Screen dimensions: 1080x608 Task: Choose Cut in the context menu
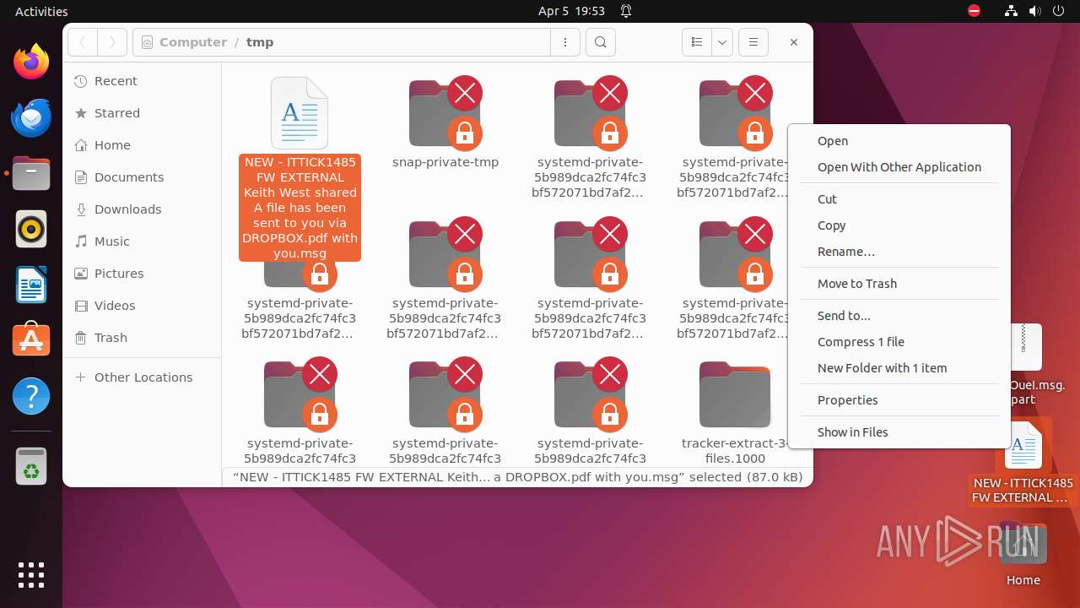(899, 199)
